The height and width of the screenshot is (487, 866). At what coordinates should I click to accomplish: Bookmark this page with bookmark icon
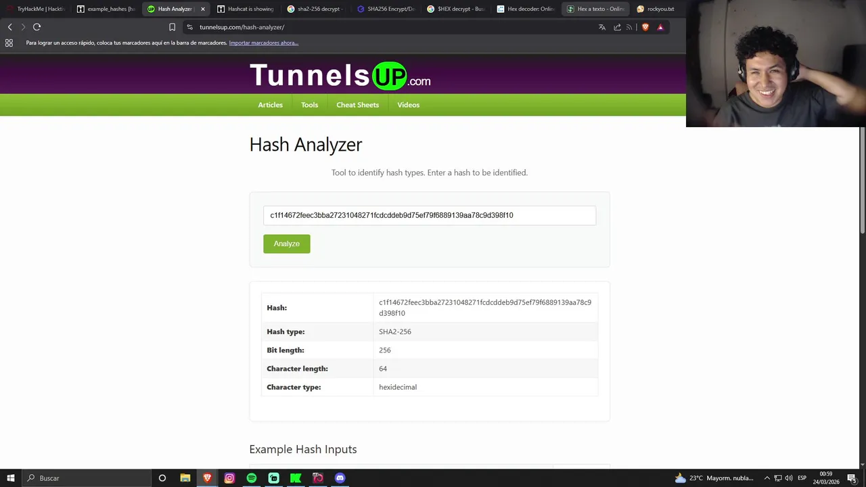click(172, 27)
